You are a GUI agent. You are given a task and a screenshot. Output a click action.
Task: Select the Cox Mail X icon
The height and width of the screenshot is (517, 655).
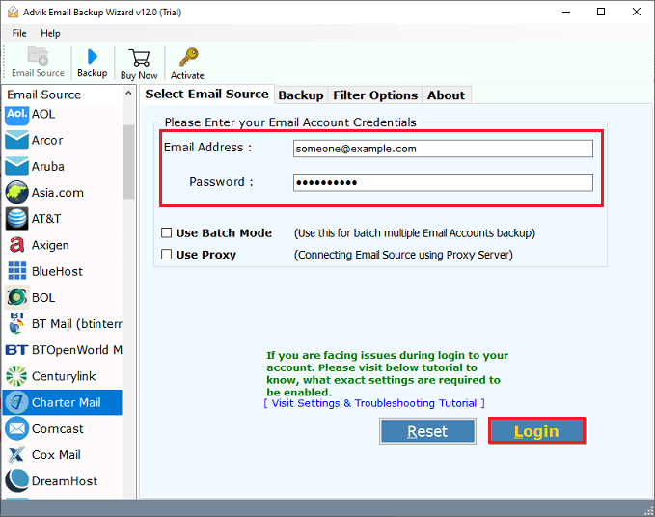pyautogui.click(x=16, y=454)
